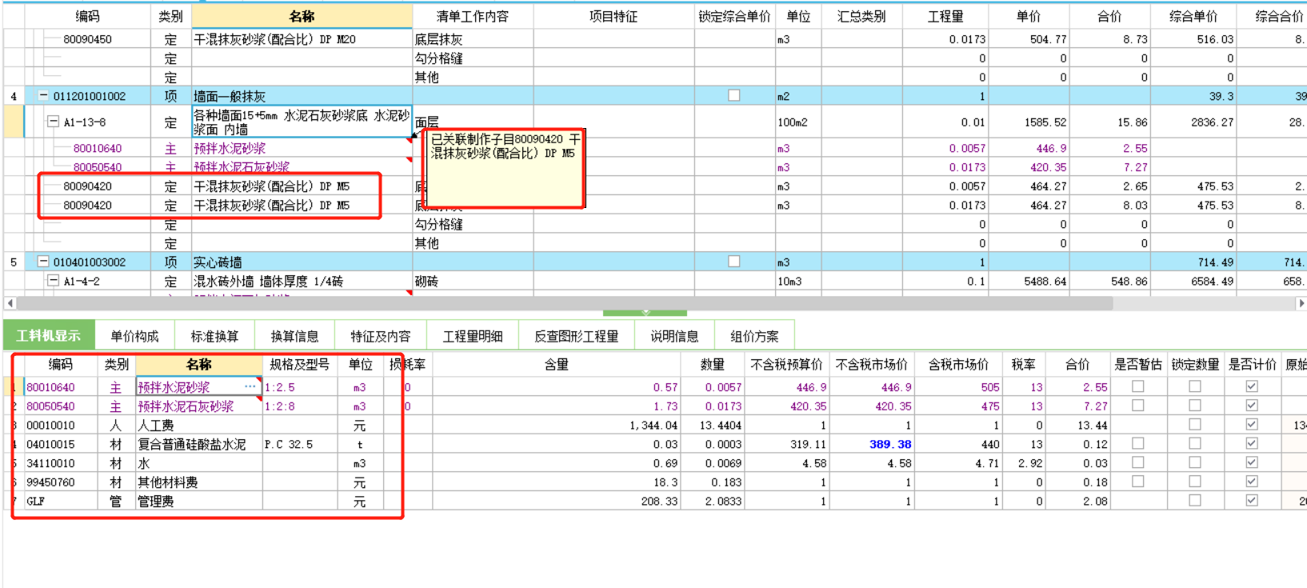Tick 锁定综合单价 checkbox for 墙面一般抹灰
Image resolution: width=1307 pixels, height=588 pixels.
(733, 95)
